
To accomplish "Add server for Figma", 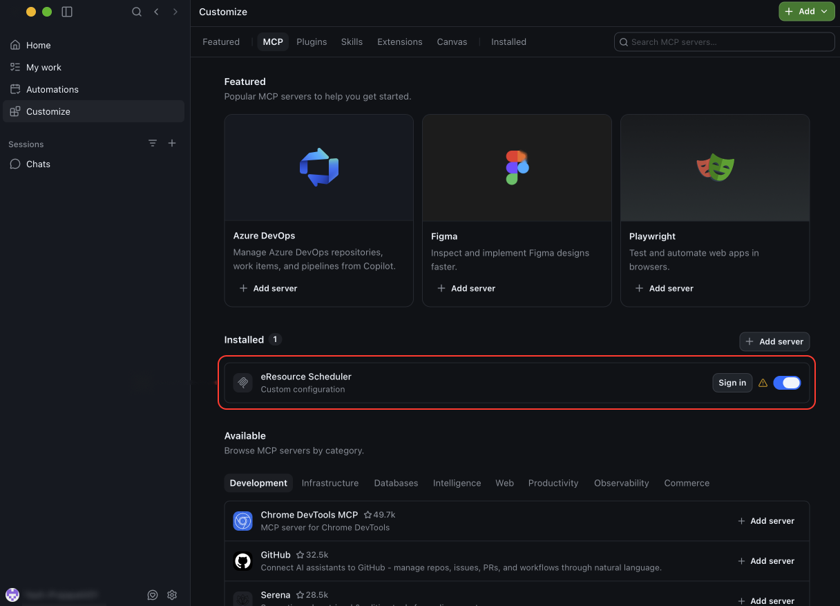I will 466,288.
